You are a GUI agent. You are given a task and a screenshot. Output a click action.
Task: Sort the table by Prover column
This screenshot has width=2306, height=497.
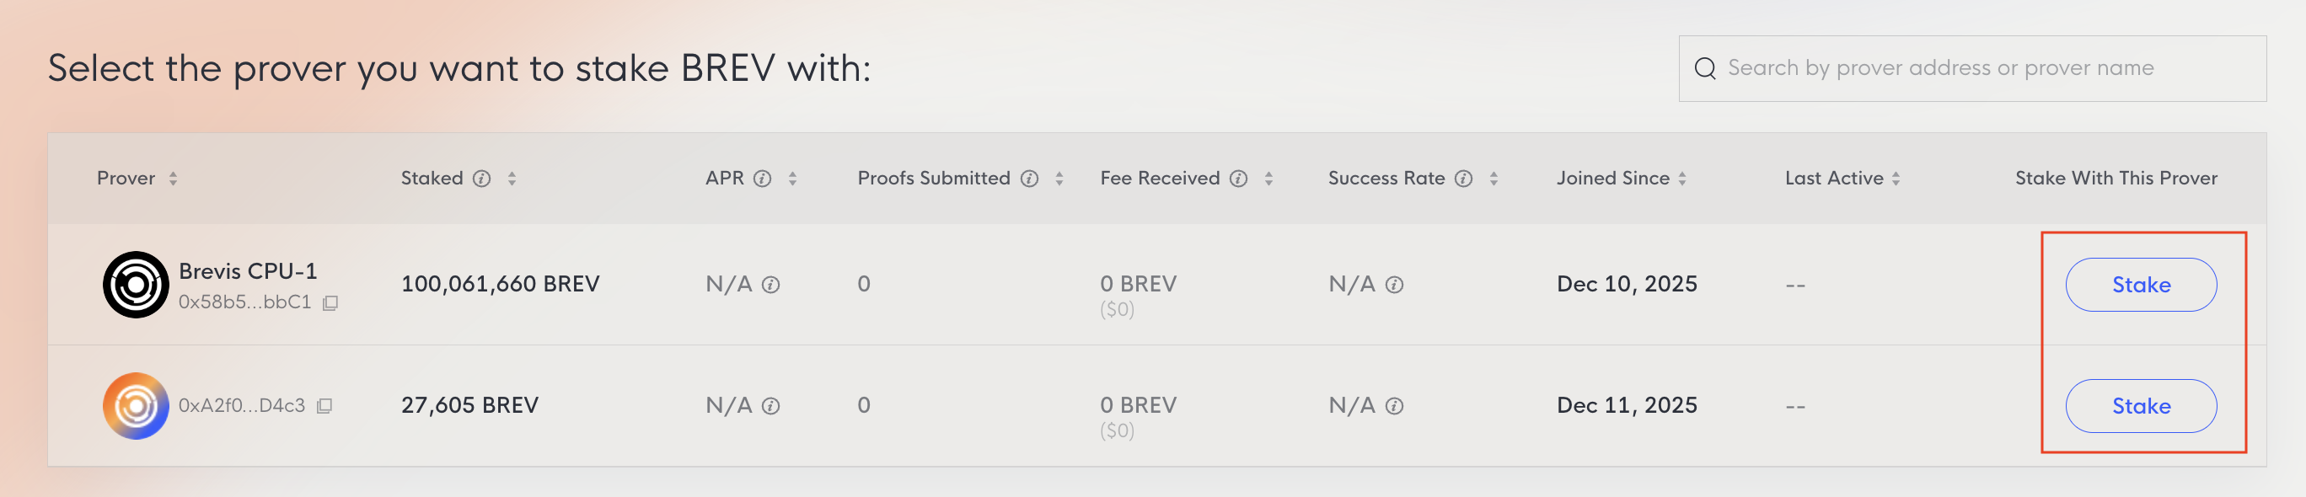[x=173, y=179]
